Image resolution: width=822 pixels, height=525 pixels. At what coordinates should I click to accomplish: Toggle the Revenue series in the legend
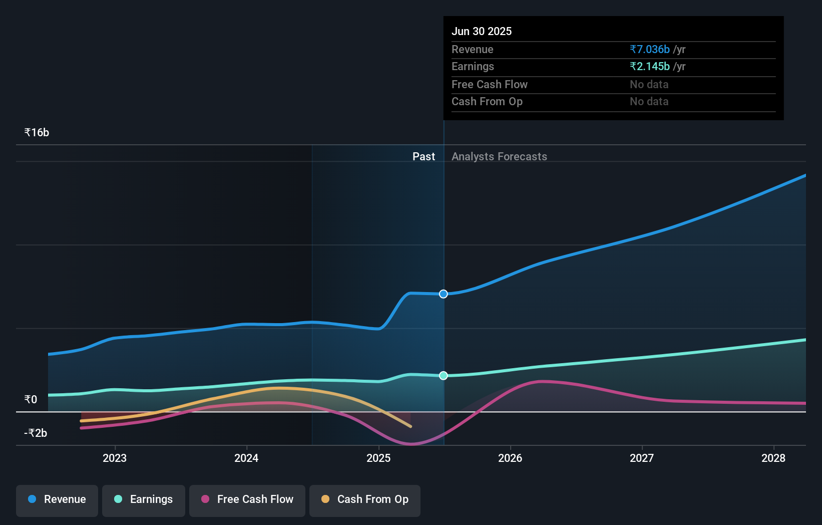[57, 499]
